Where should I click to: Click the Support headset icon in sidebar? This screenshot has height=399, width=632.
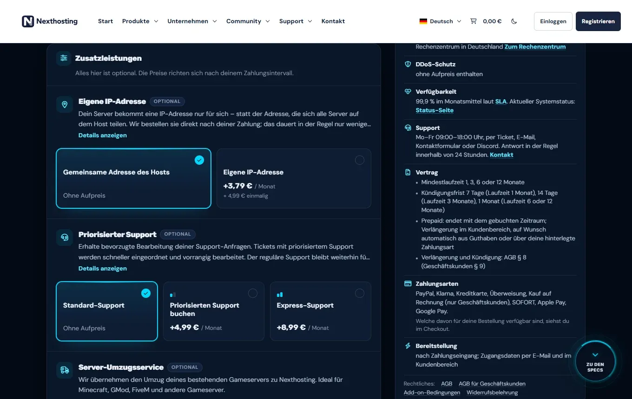click(x=408, y=128)
